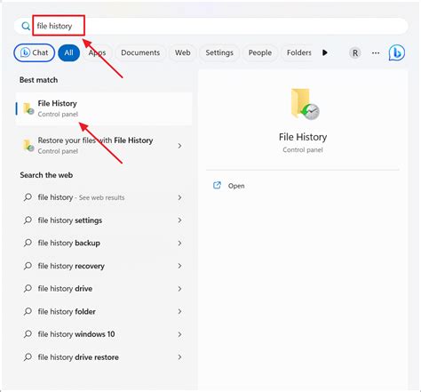Screen dimensions: 421x392
Task: Click search icon beside 'file history - See web results'
Action: (28, 197)
